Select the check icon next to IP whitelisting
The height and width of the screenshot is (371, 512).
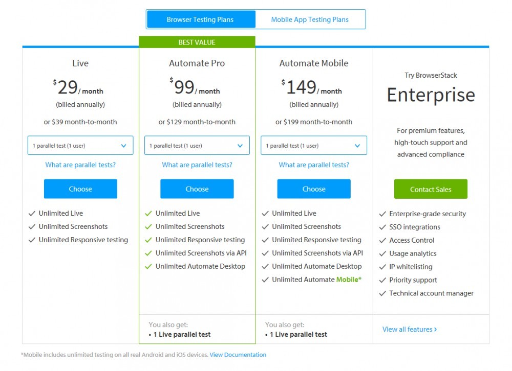tap(382, 267)
